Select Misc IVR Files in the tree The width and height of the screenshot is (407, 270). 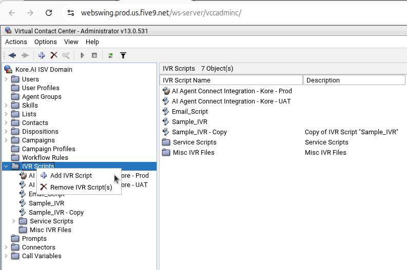click(50, 230)
